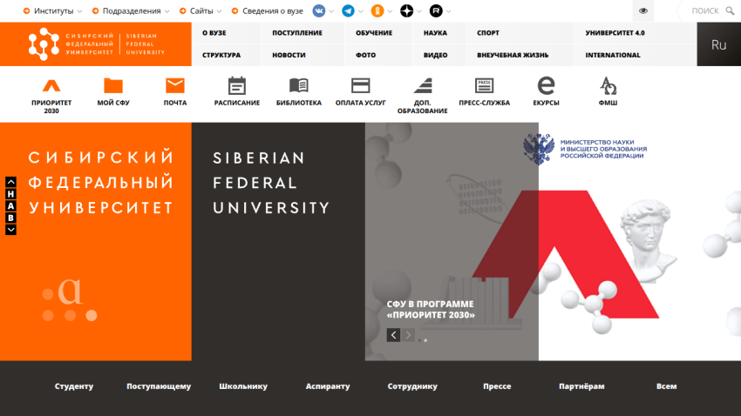The height and width of the screenshot is (416, 741).
Task: Open the Поступающему section link
Action: (x=159, y=386)
